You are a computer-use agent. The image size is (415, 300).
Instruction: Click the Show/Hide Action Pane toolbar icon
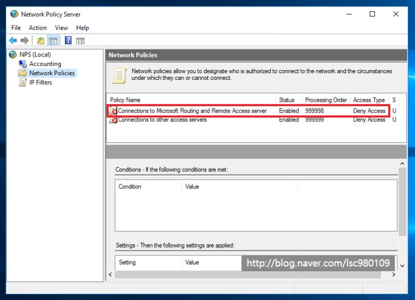pos(79,40)
